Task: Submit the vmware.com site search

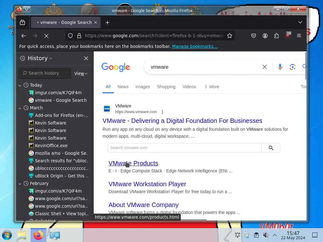Action: coord(271,148)
